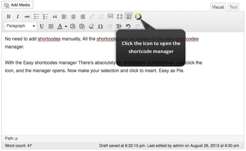Click 'Path: p' in the status bar
This screenshot has height=151, width=246.
click(x=11, y=138)
